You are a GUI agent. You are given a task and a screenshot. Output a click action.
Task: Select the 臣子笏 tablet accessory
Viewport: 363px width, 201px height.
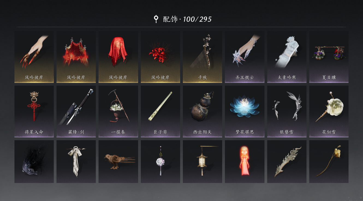point(160,112)
